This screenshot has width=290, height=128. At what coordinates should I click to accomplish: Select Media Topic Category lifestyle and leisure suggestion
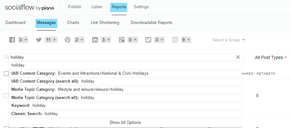125,90
